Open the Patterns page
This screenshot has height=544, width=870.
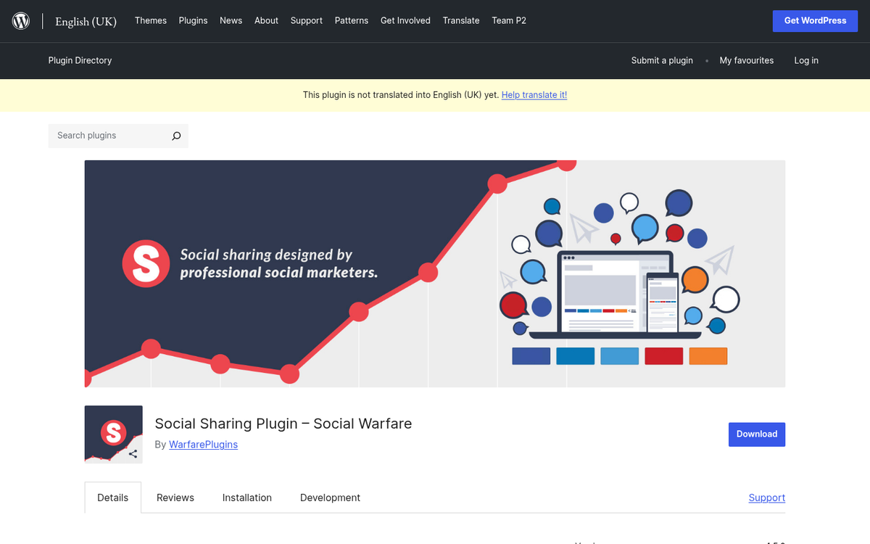[352, 20]
